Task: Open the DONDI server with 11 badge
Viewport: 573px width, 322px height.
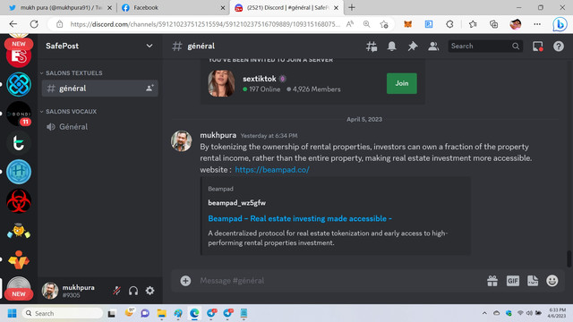Action: 19,114
